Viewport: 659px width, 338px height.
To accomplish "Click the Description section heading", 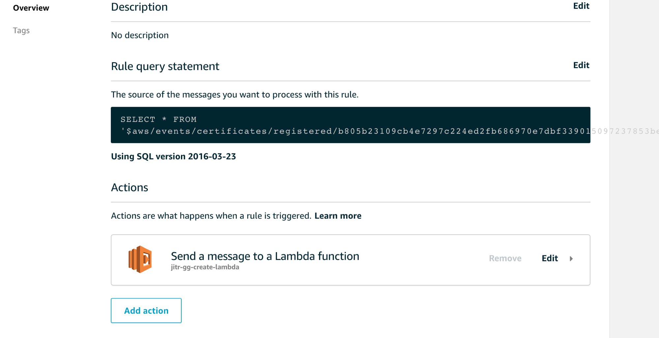I will pos(139,7).
